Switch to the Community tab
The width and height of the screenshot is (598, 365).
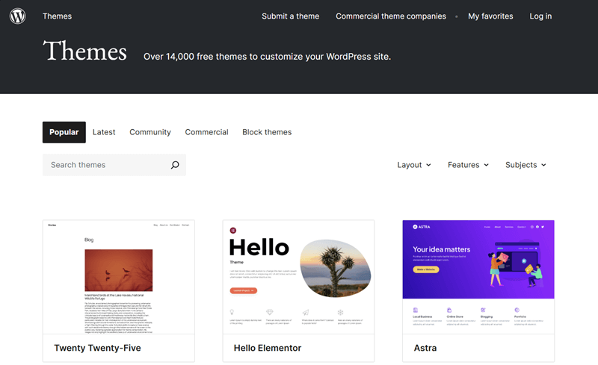(150, 132)
